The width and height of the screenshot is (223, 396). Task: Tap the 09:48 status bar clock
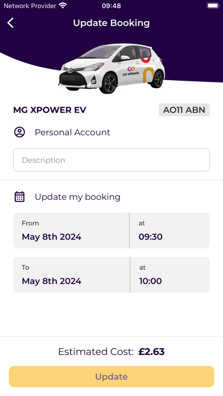[111, 6]
